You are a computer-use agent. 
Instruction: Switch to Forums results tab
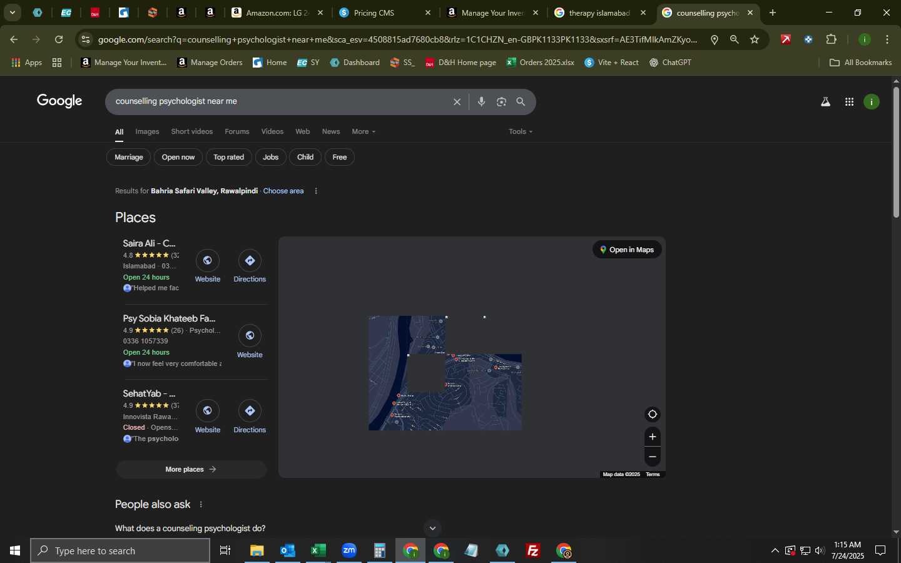(237, 131)
